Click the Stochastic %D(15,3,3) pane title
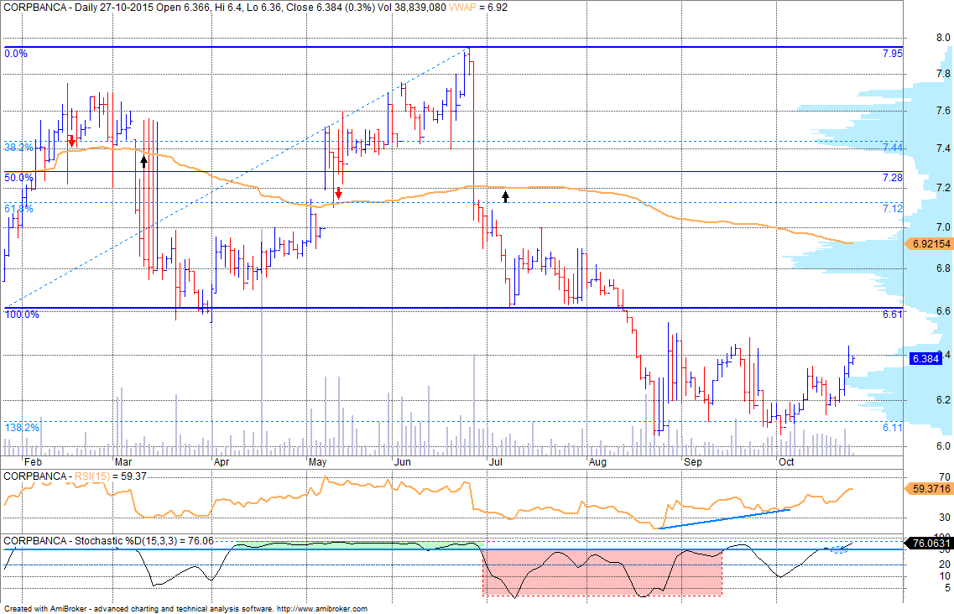This screenshot has width=954, height=614. (109, 540)
